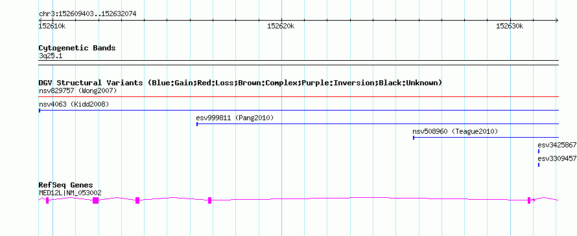The image size is (577, 236).
Task: Click the small blue esv3309457 marker
Action: tap(539, 165)
